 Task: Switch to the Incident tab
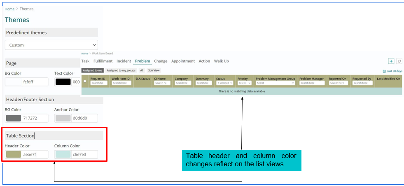coord(124,61)
